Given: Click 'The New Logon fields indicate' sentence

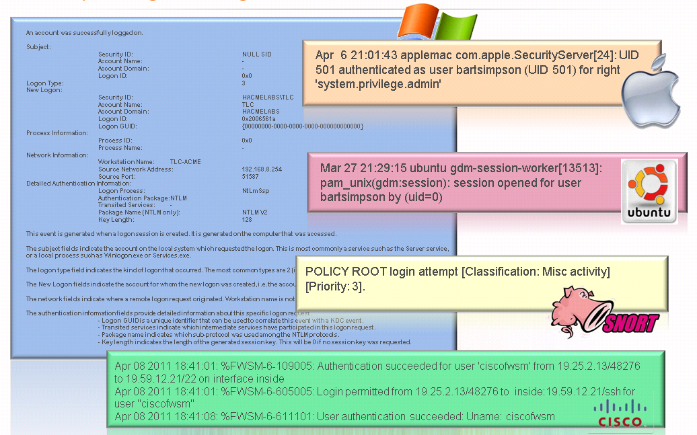Looking at the screenshot, I should [x=161, y=284].
